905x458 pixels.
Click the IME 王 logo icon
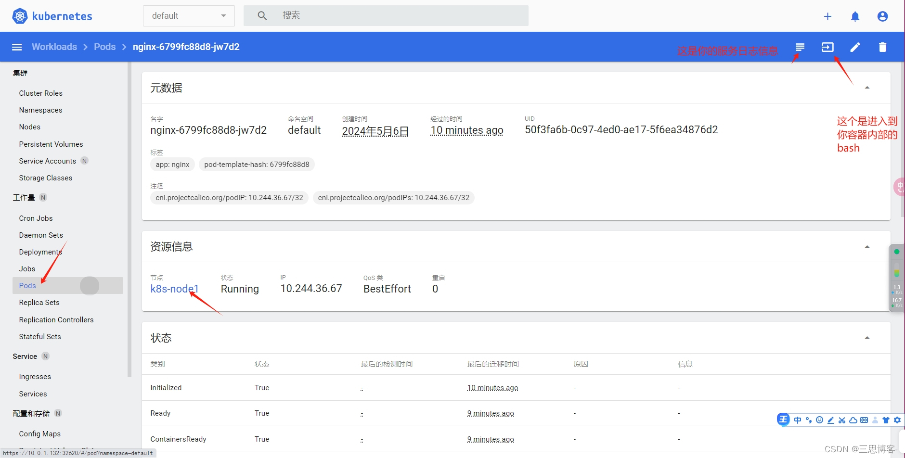pos(783,420)
